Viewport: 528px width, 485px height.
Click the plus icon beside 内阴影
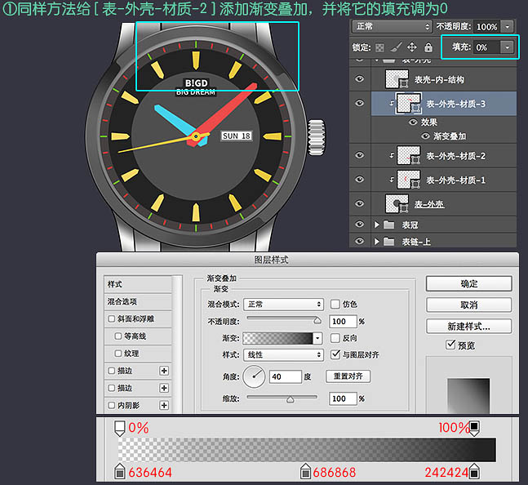point(164,405)
